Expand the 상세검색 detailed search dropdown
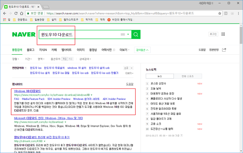 click(85, 59)
